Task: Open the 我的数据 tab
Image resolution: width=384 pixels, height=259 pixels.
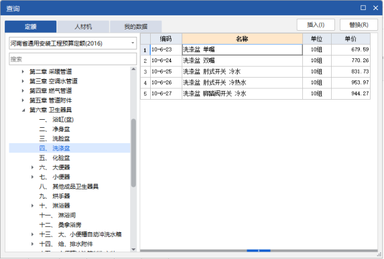Action: pyautogui.click(x=135, y=26)
